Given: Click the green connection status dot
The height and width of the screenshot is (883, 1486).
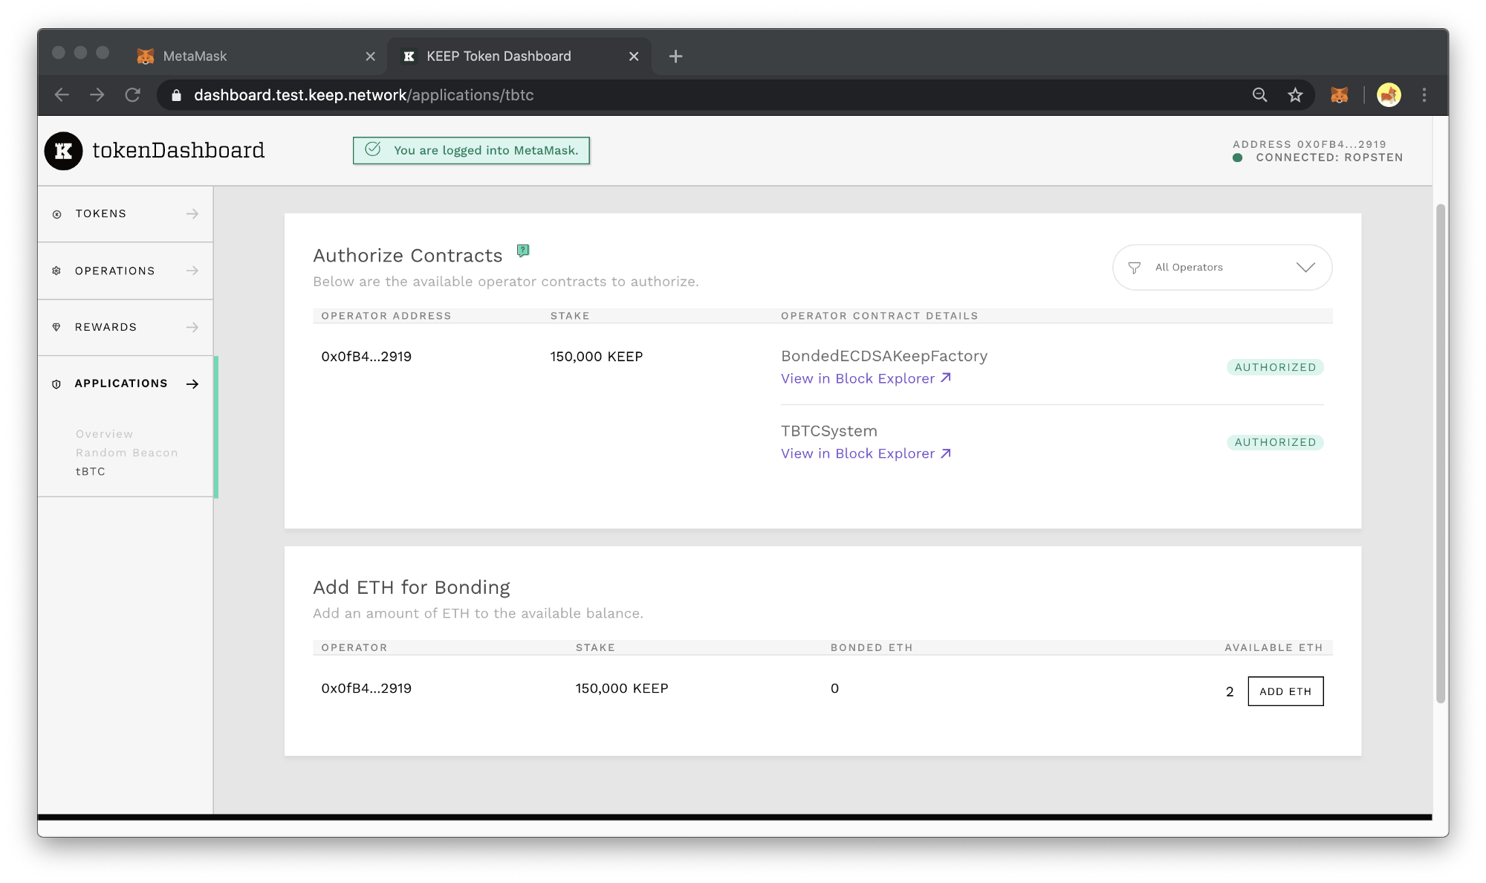Looking at the screenshot, I should point(1238,158).
